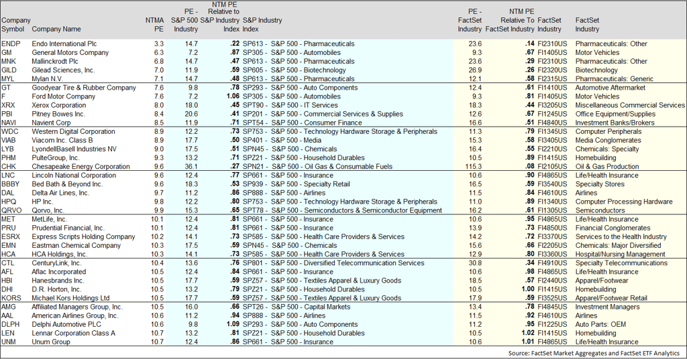
Task: Select Michael Kors Holdings Ltd cell
Action: (x=71, y=298)
